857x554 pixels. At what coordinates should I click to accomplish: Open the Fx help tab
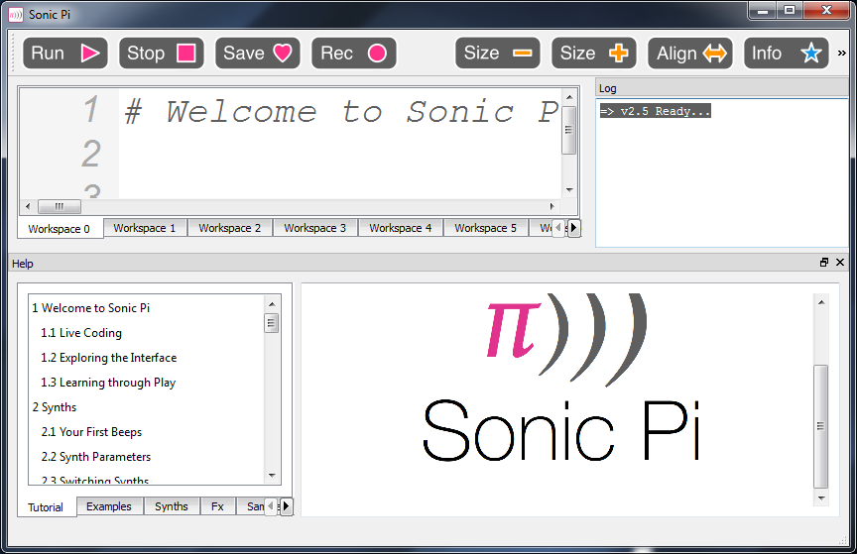pos(217,506)
